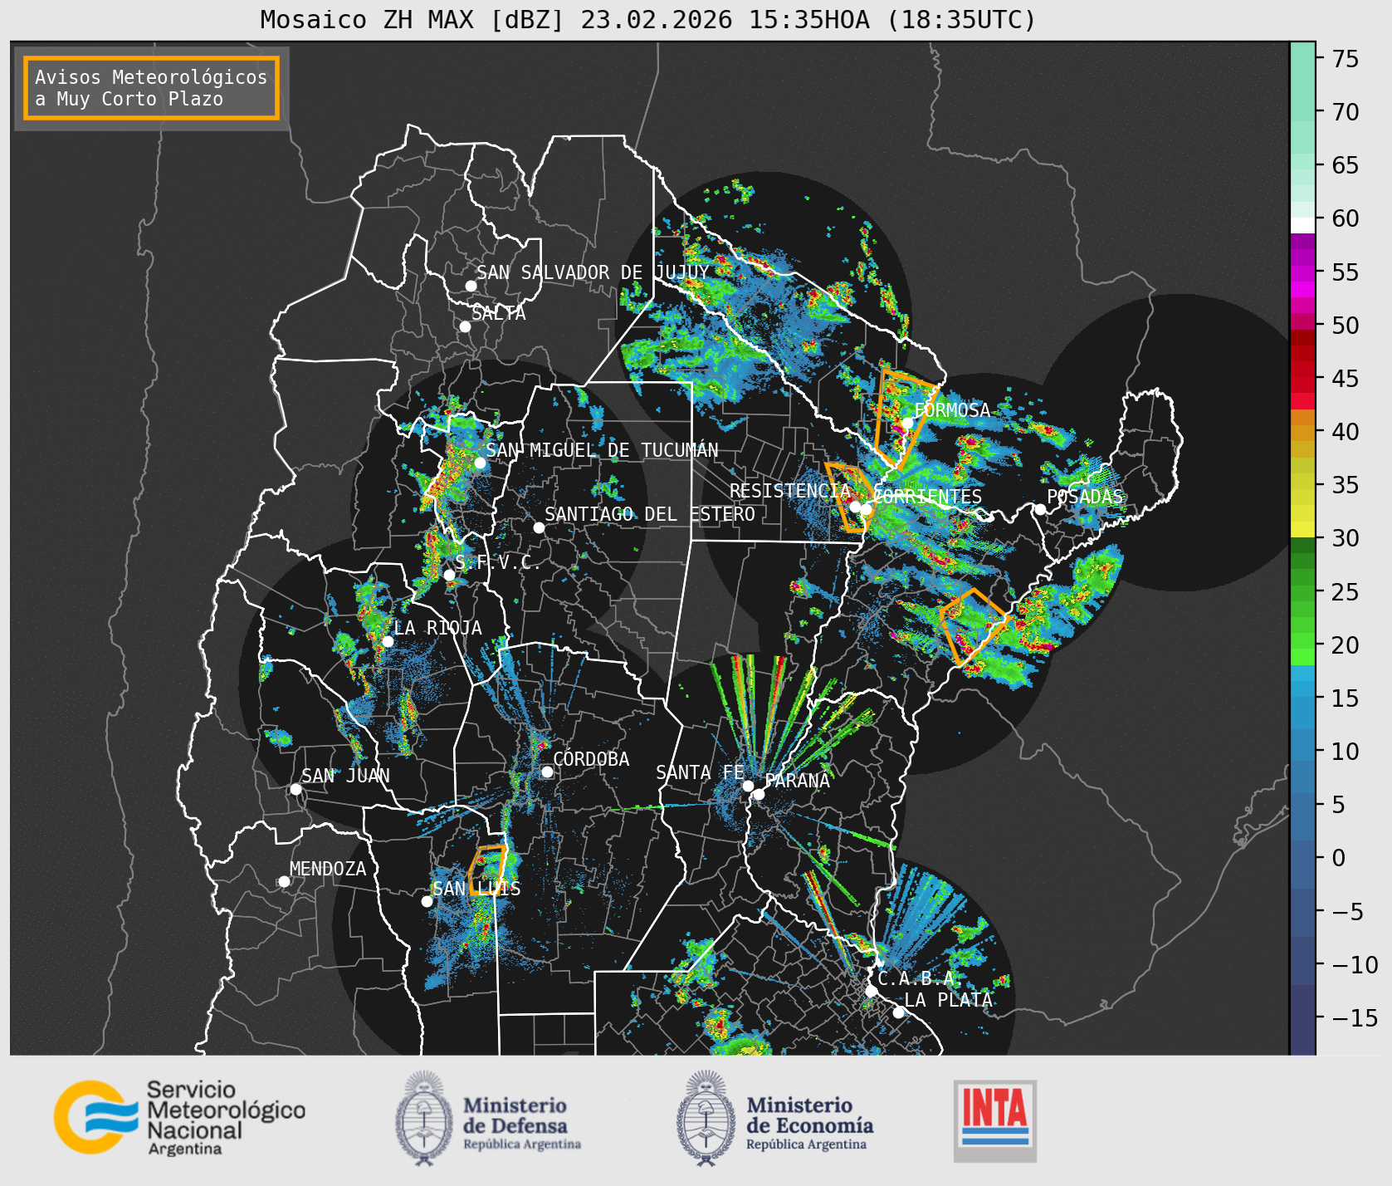1392x1186 pixels.
Task: Click the Córdoba city dot
Action: tap(547, 772)
